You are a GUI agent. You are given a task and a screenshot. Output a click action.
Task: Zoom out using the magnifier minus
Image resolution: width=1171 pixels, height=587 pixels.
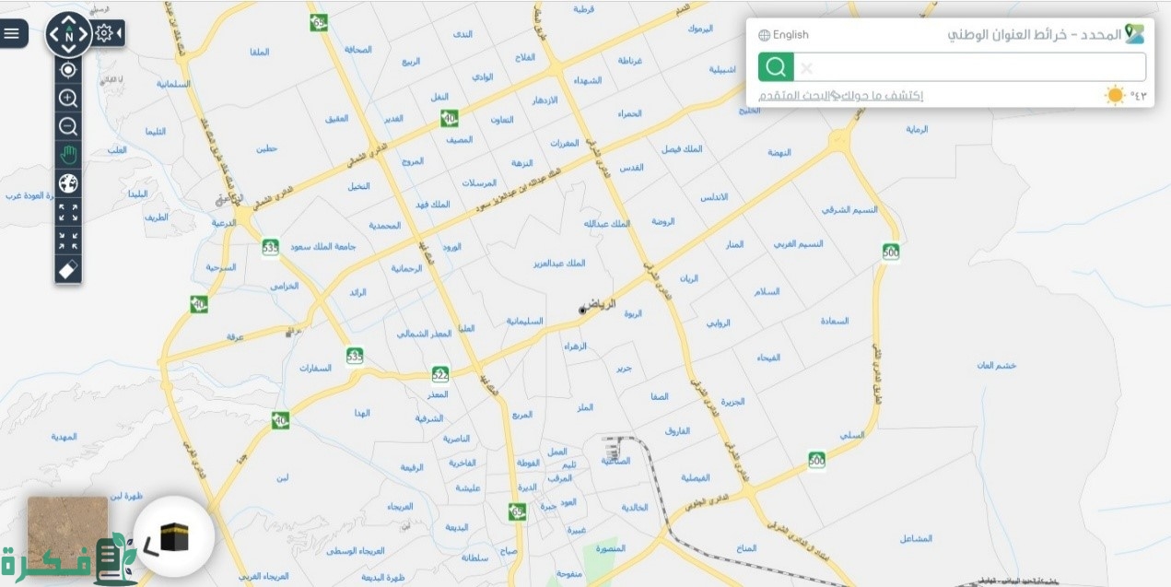tap(68, 126)
